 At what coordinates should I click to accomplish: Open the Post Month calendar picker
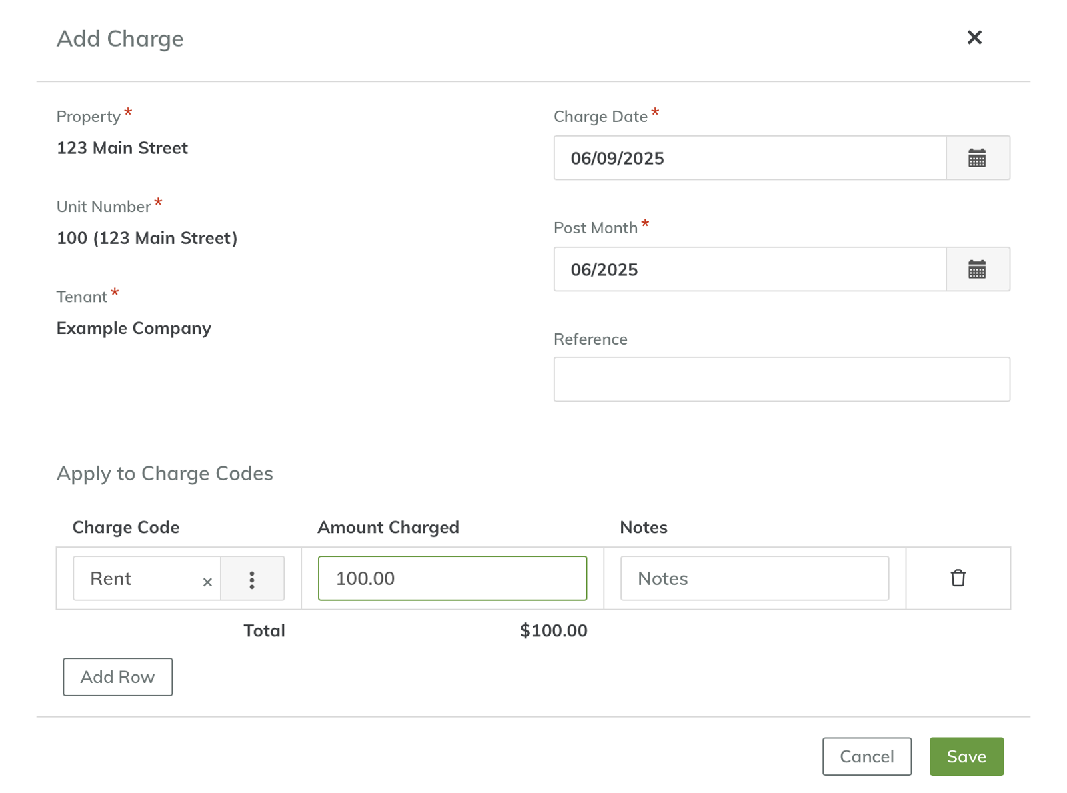[977, 270]
